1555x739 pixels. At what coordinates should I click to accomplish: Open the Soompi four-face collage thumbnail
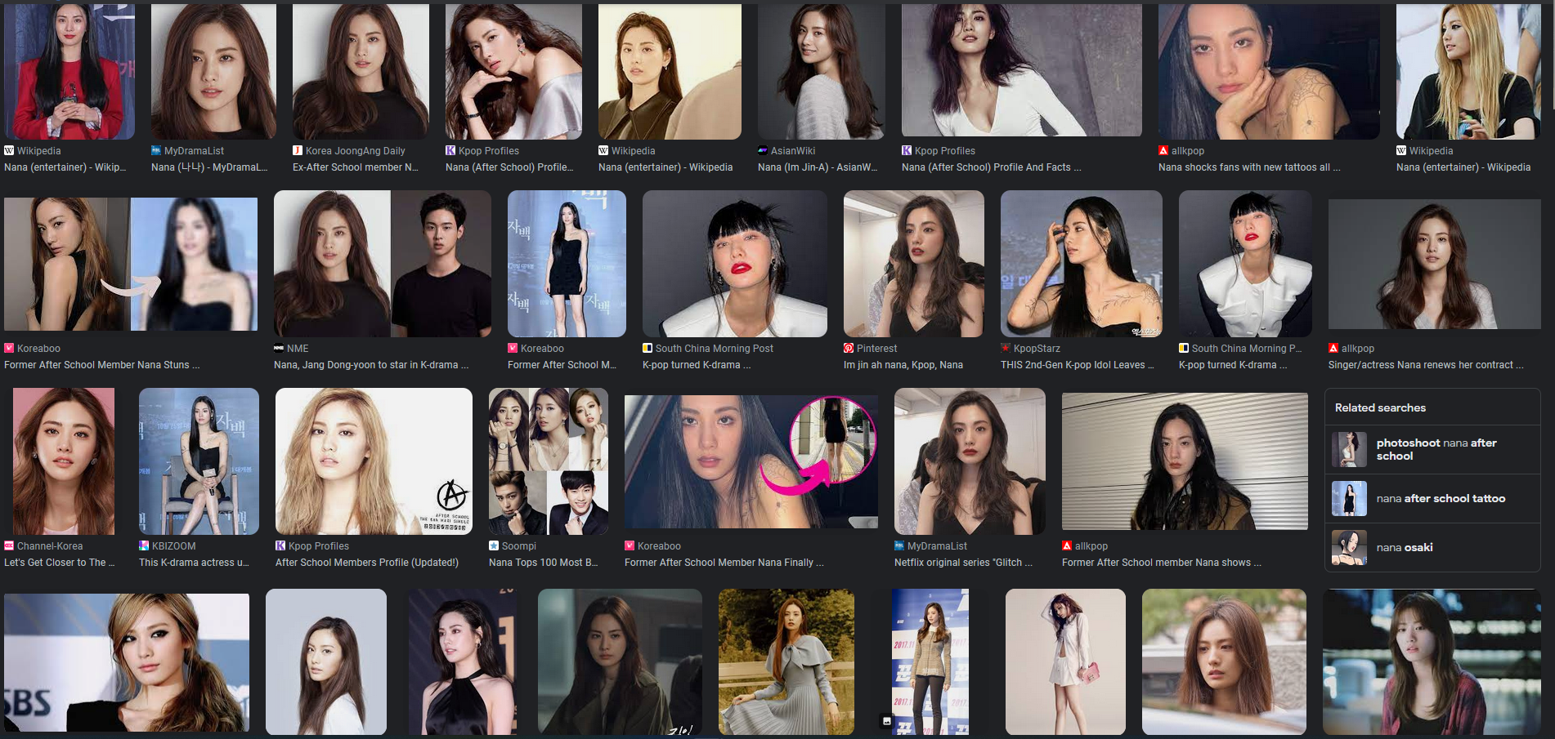[x=548, y=461]
